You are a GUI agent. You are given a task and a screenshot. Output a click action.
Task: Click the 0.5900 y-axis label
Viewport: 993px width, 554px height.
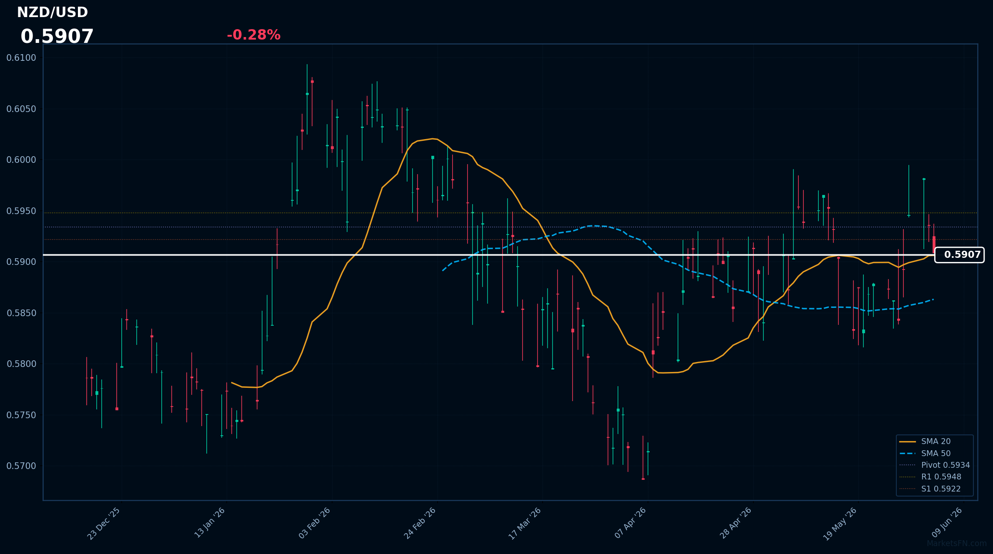(x=21, y=262)
